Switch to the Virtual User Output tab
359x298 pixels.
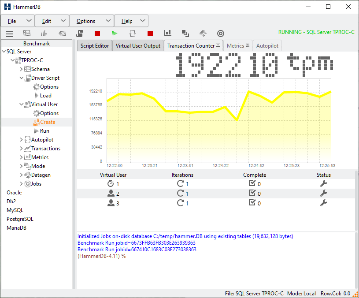coord(138,46)
